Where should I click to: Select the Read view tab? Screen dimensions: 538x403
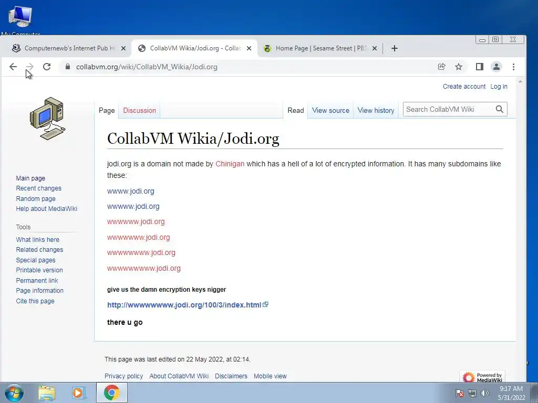(295, 110)
